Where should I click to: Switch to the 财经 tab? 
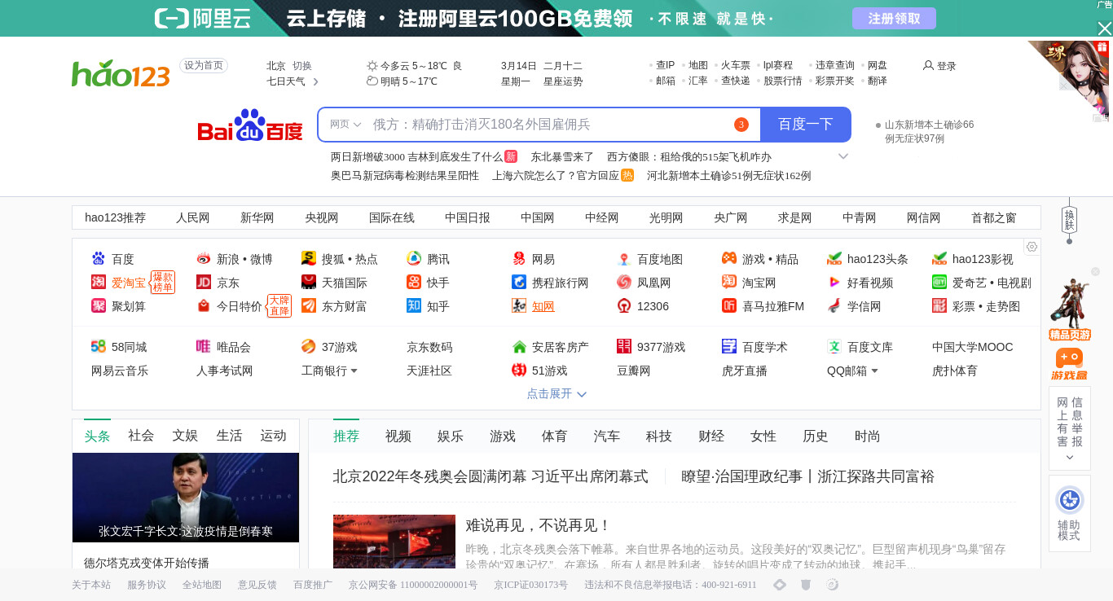click(x=711, y=436)
